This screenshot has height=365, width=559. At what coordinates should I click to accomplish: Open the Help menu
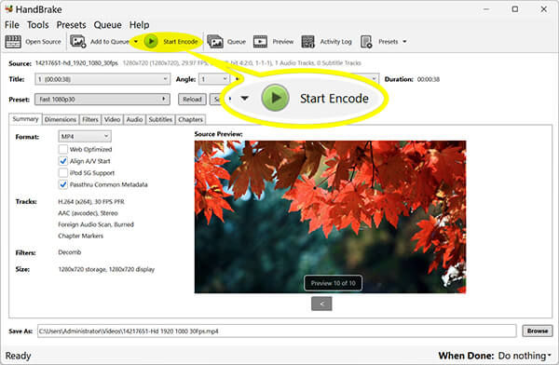pyautogui.click(x=139, y=25)
